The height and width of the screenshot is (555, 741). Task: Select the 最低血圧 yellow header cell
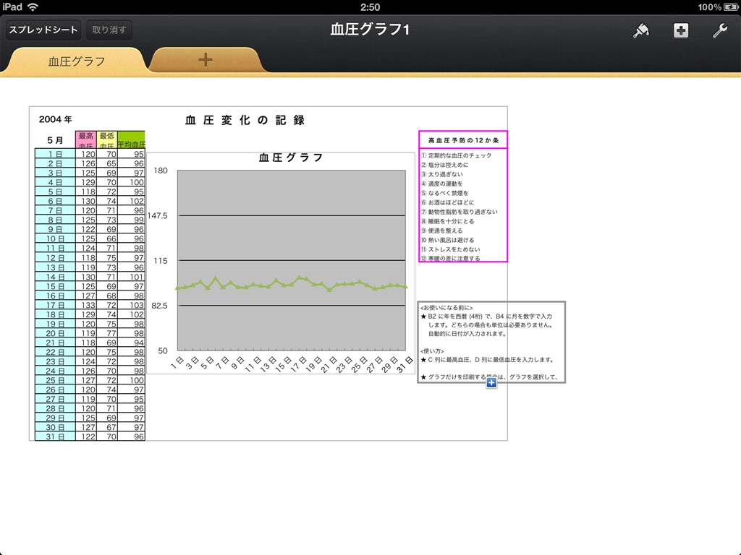point(107,139)
